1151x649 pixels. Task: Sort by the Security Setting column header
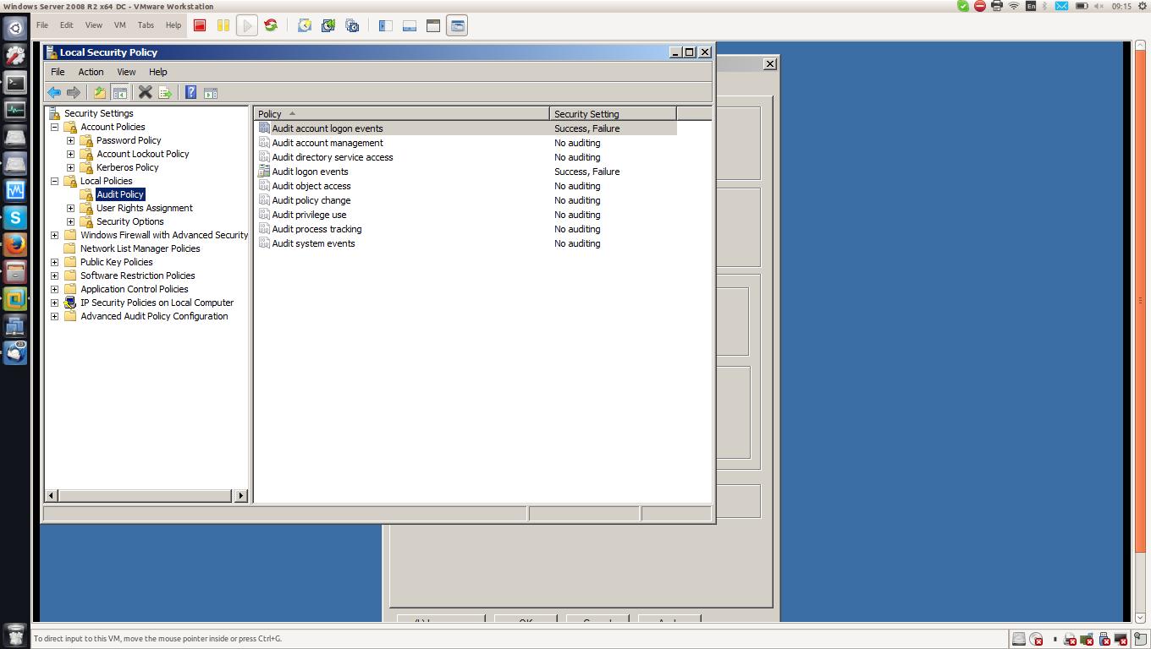pyautogui.click(x=613, y=113)
